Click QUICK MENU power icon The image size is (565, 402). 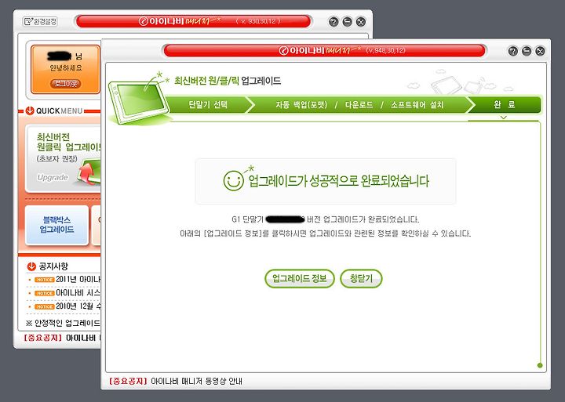coord(30,110)
